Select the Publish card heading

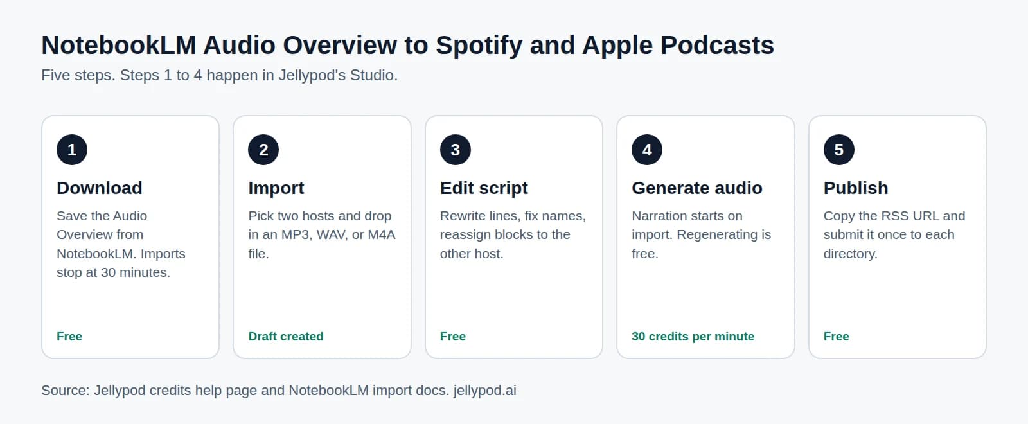click(x=856, y=188)
